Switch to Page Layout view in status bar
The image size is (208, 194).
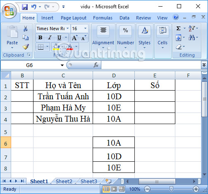(114, 189)
